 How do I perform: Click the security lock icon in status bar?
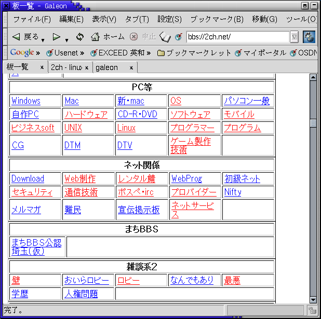click(x=312, y=310)
